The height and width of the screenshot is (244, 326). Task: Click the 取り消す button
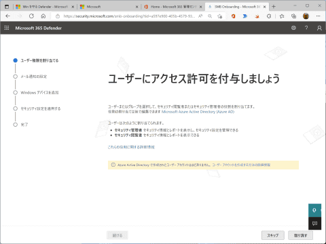[x=300, y=235]
